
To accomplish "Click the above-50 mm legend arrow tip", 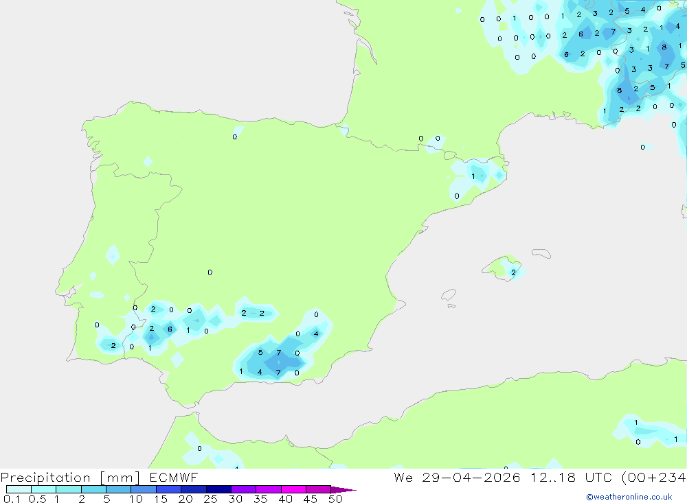I will click(x=343, y=489).
